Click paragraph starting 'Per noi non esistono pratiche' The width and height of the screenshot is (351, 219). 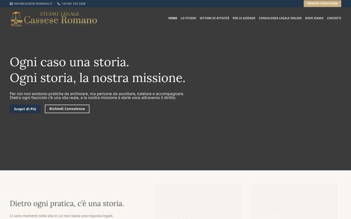click(97, 94)
